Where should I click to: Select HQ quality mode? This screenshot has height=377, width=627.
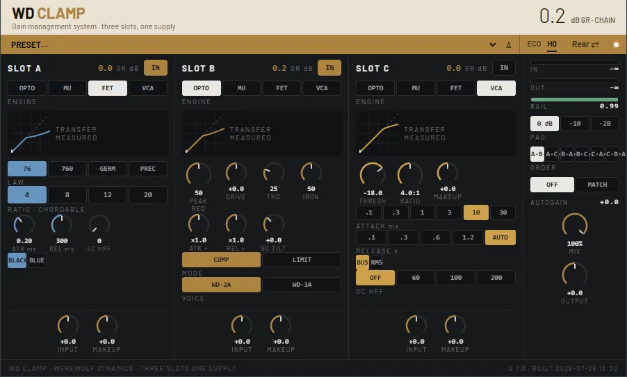[x=552, y=44]
